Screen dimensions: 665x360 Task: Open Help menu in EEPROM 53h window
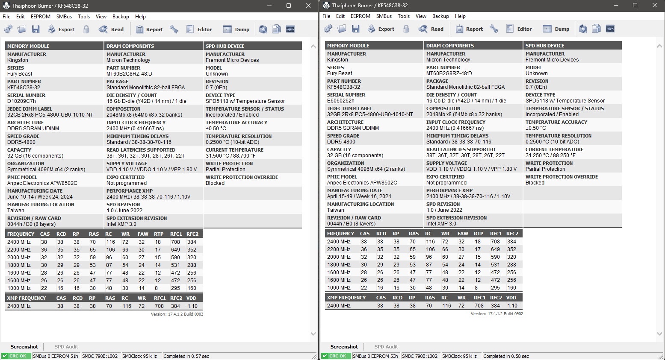coord(460,16)
